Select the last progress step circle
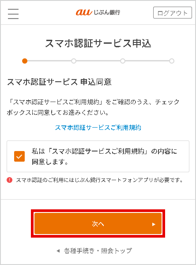 click(172, 61)
